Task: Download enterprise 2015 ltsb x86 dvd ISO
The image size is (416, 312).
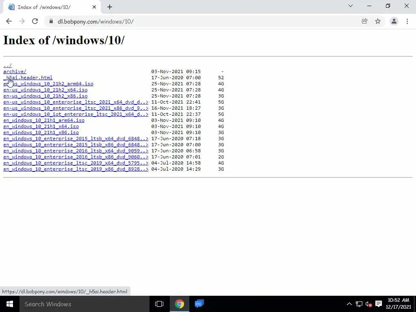Action: point(76,145)
